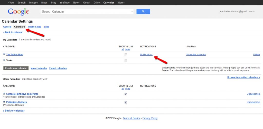
Task: Open Notifications for The Techie Mom
Action: click(146, 54)
